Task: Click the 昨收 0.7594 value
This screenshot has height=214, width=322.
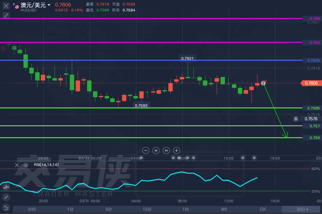Action: pyautogui.click(x=129, y=10)
